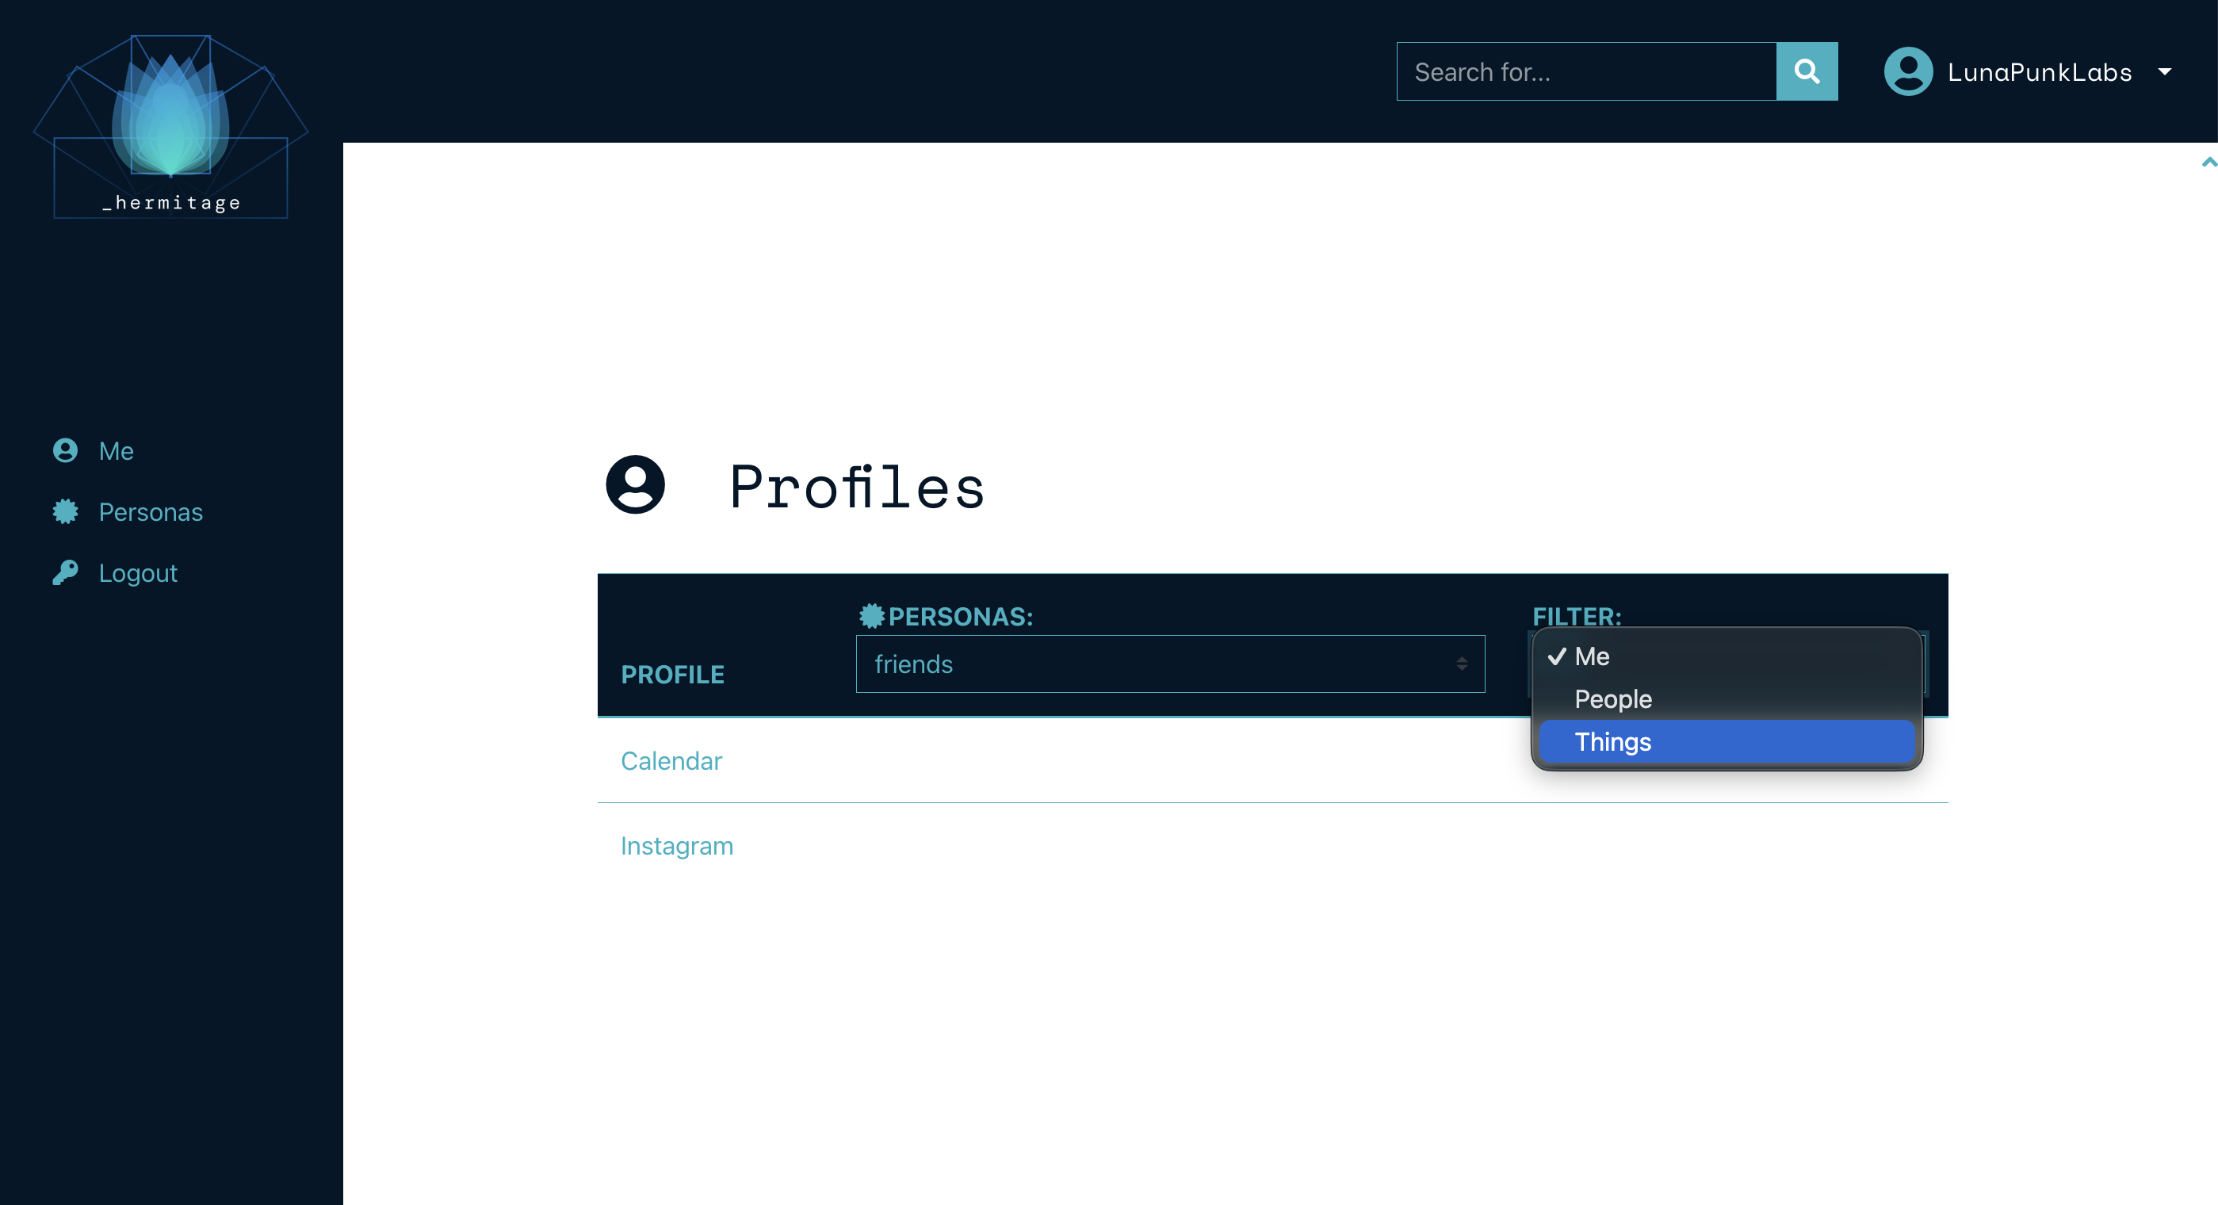Image resolution: width=2218 pixels, height=1205 pixels.
Task: Click the Me person icon in sidebar
Action: [x=66, y=450]
